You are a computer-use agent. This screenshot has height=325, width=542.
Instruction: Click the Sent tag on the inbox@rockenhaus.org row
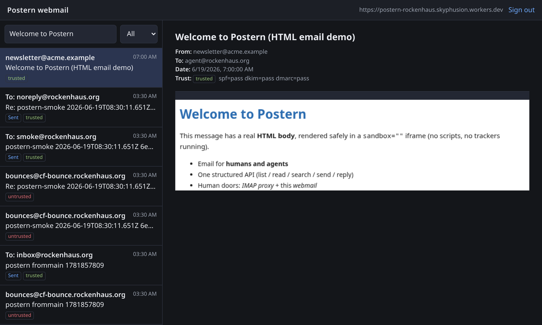tap(13, 275)
